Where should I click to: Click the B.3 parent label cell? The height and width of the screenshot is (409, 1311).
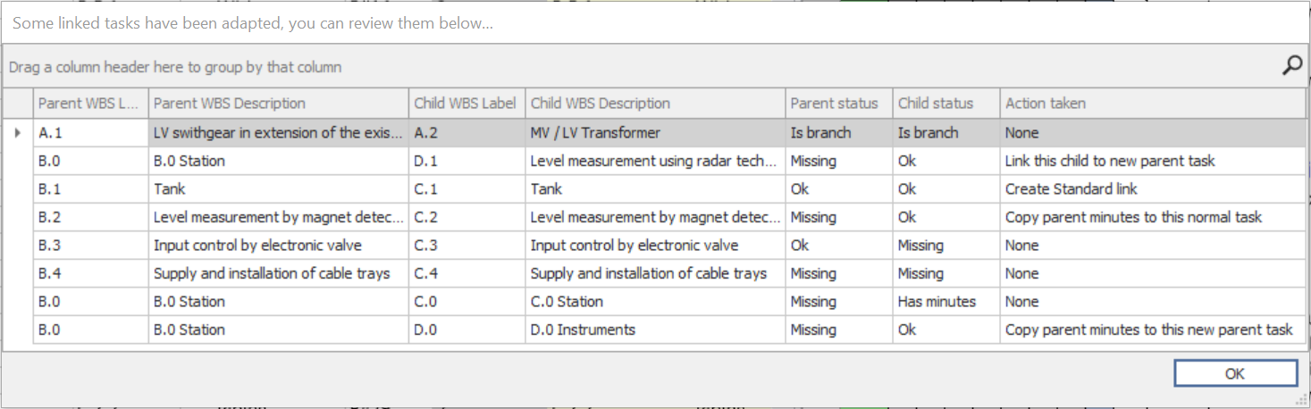tap(89, 246)
